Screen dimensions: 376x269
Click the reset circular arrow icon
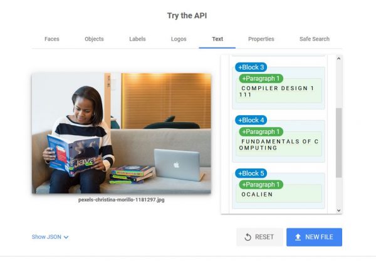click(x=248, y=237)
